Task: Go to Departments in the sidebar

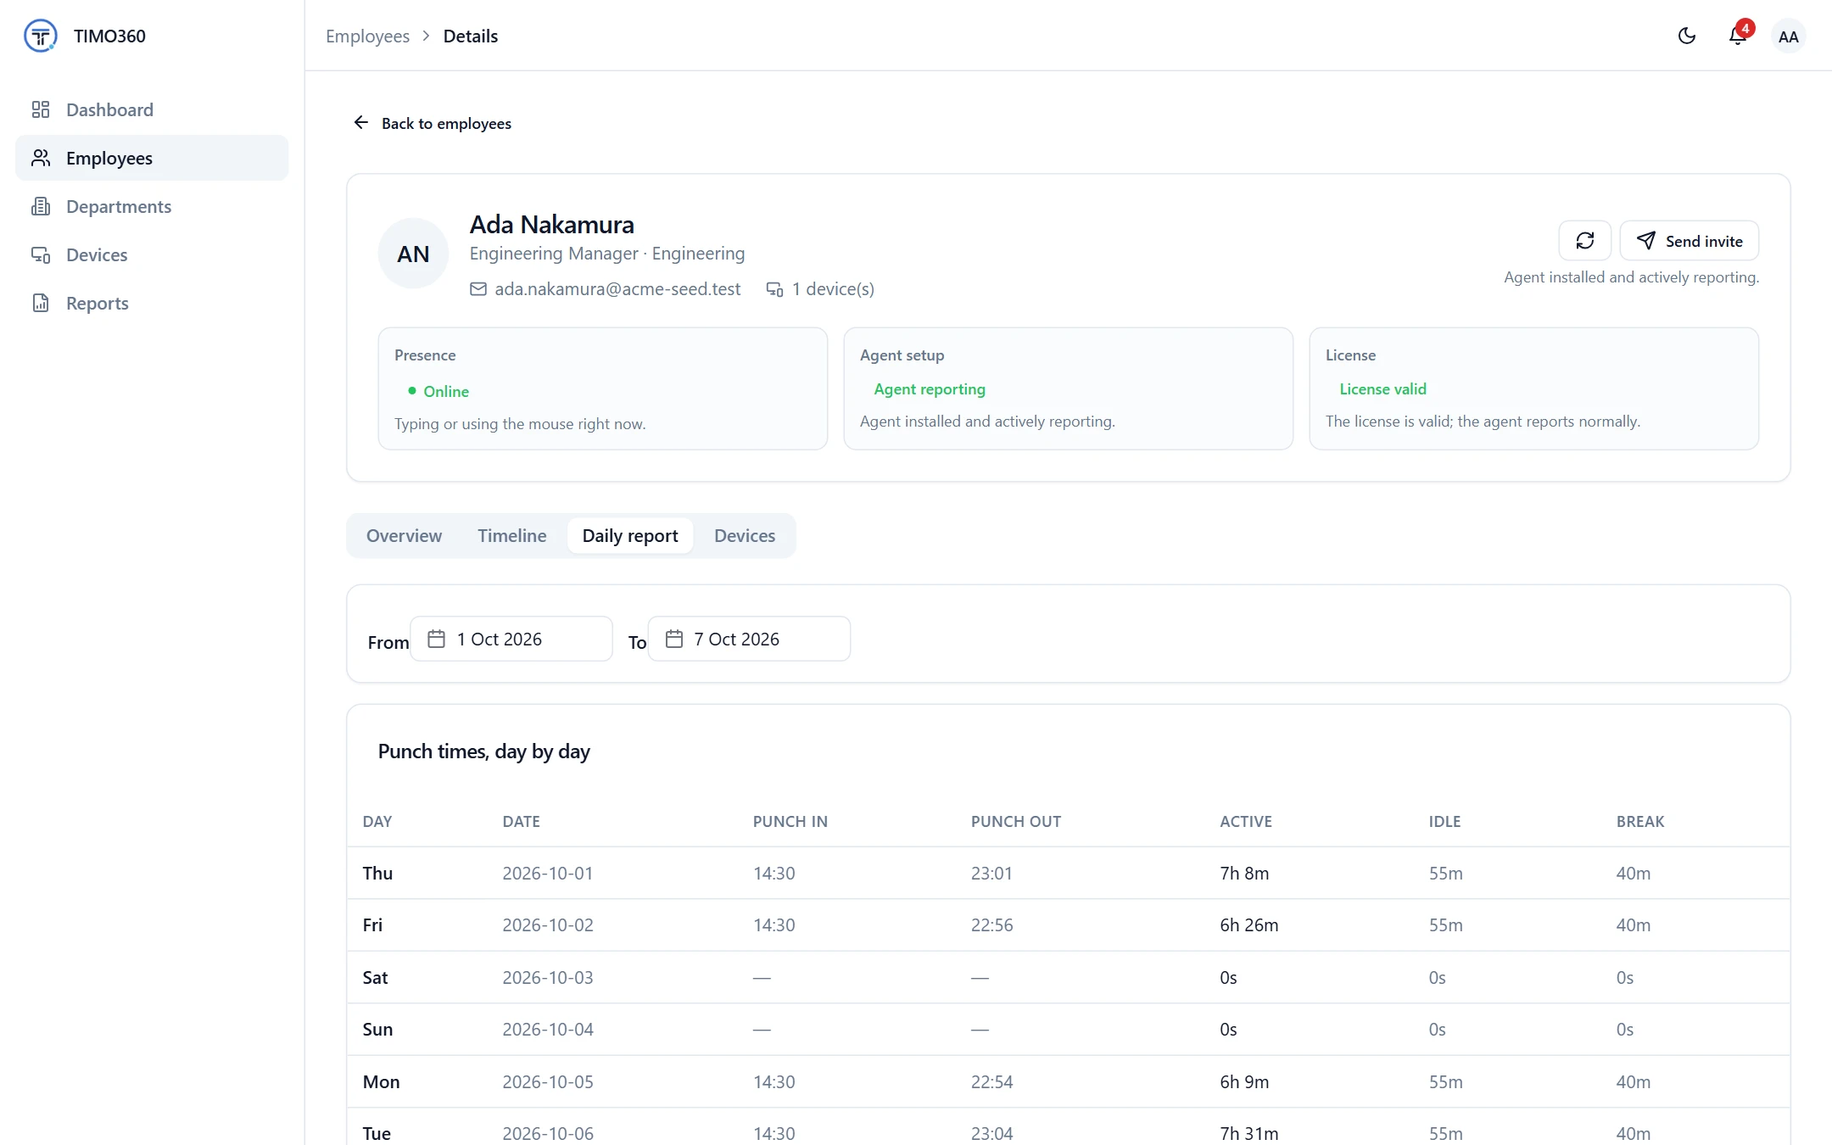Action: pyautogui.click(x=152, y=206)
